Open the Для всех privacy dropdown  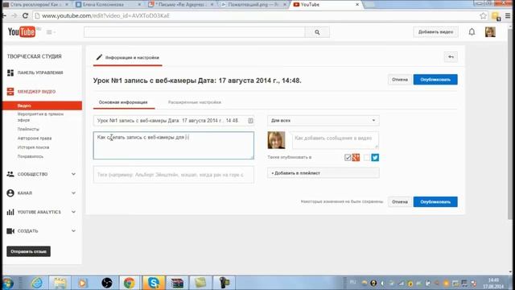tap(323, 121)
